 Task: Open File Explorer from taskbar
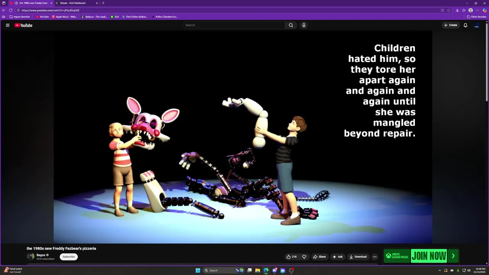[x=257, y=270]
